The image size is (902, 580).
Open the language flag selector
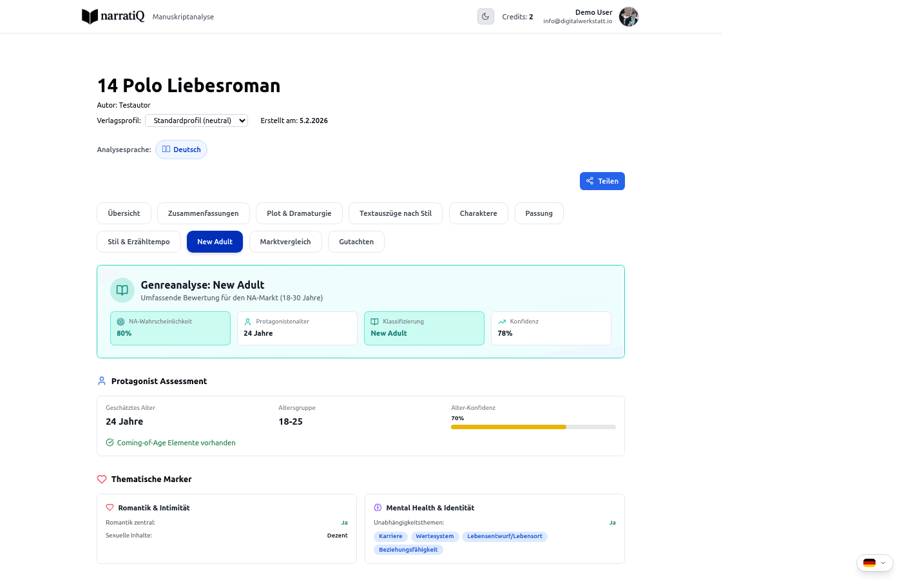pos(874,563)
